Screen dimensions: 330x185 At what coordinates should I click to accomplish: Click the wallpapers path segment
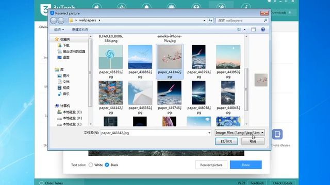point(88,21)
